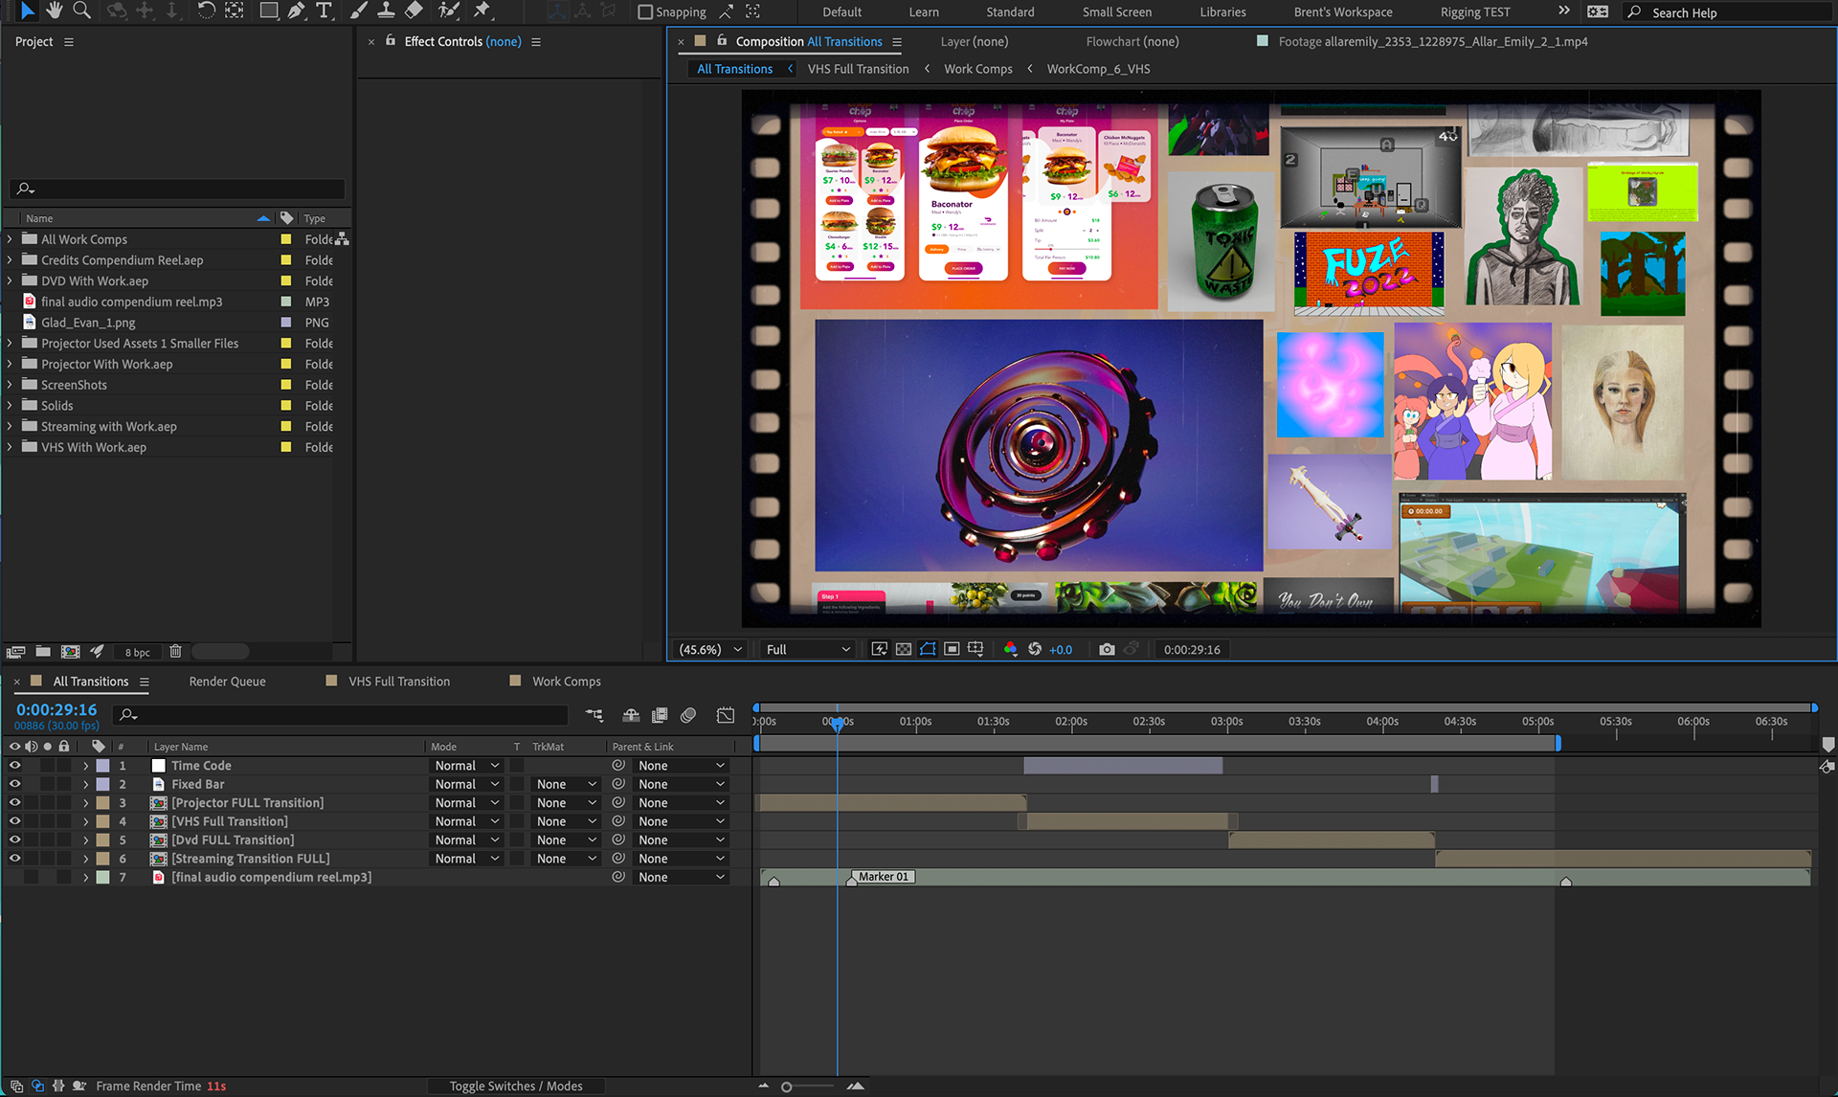Switch to VHS Full Transition timeline tab
This screenshot has height=1097, width=1838.
[399, 682]
